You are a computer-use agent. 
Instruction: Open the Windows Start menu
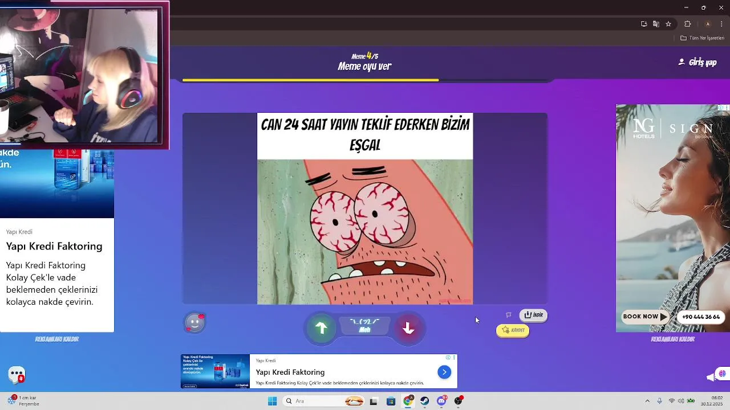(272, 401)
